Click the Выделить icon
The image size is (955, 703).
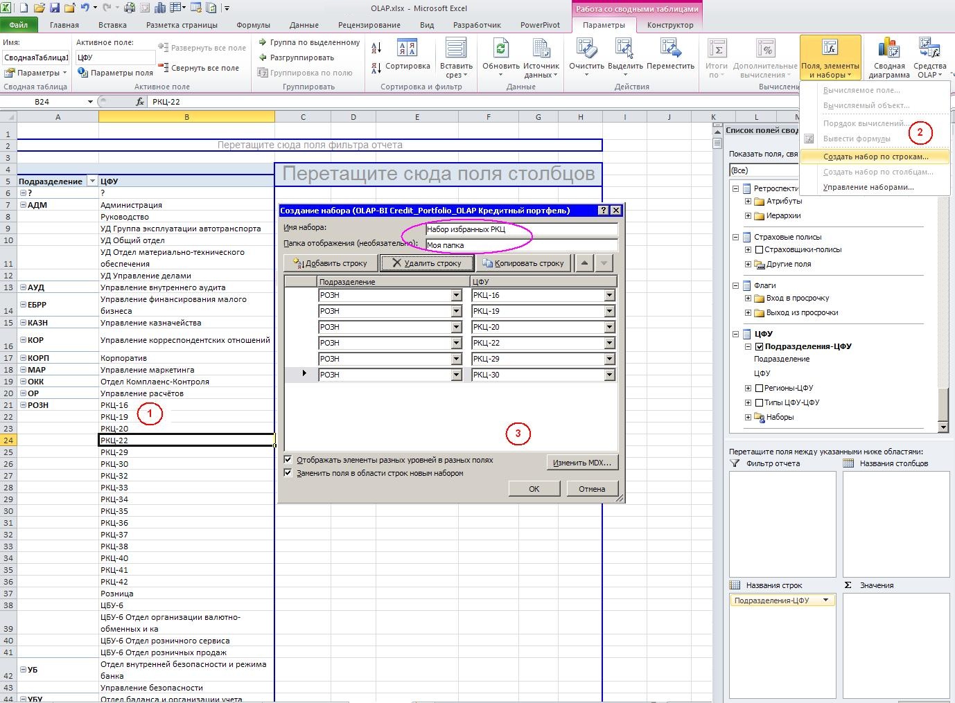[624, 48]
